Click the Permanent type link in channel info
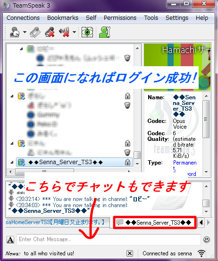 pyautogui.click(x=184, y=165)
